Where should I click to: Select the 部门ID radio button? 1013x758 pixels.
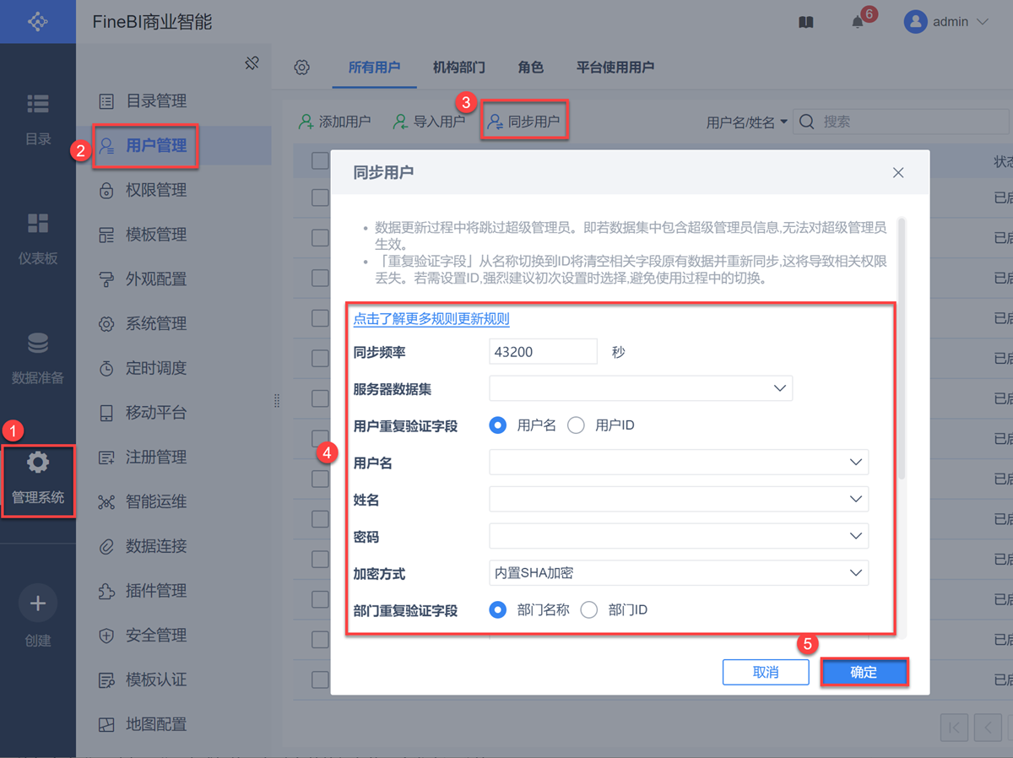point(589,609)
